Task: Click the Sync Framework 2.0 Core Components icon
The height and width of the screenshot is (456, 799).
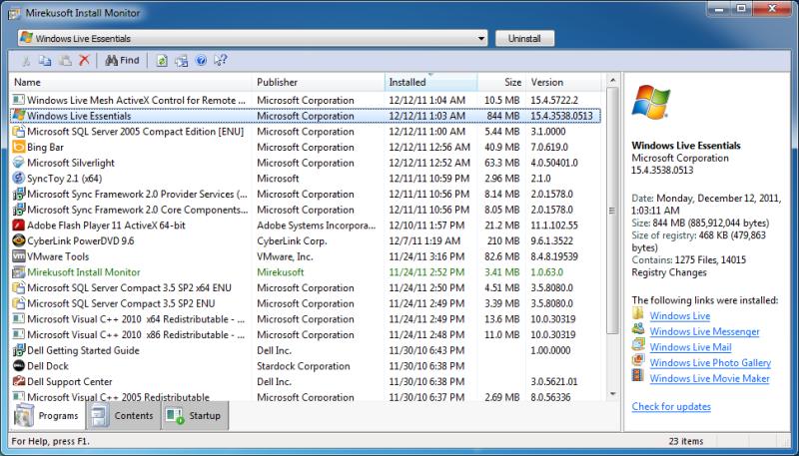Action: pos(19,210)
